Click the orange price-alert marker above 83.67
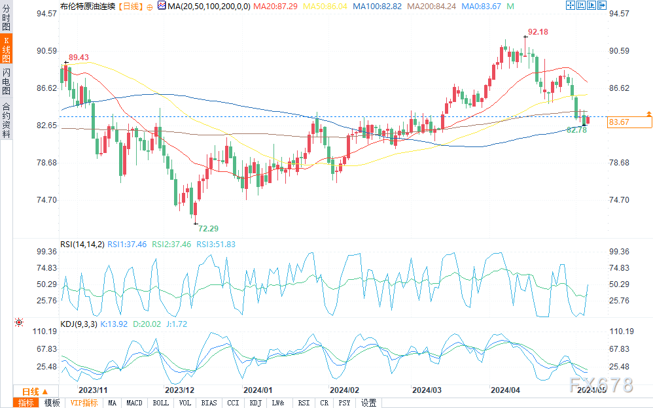This screenshot has width=653, height=408. pos(648,113)
